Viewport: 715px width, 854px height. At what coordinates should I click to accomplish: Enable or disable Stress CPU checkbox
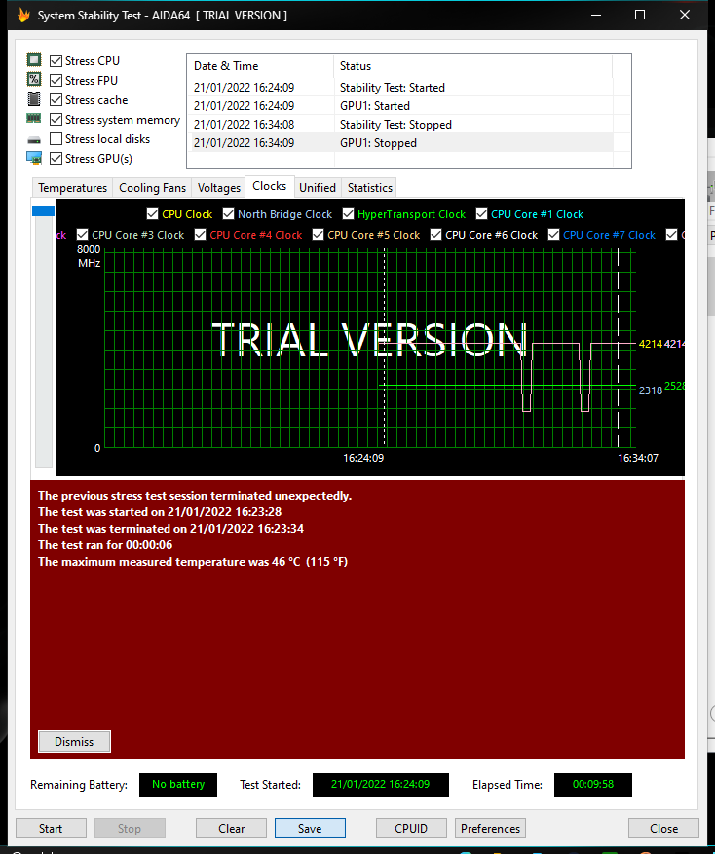(56, 61)
